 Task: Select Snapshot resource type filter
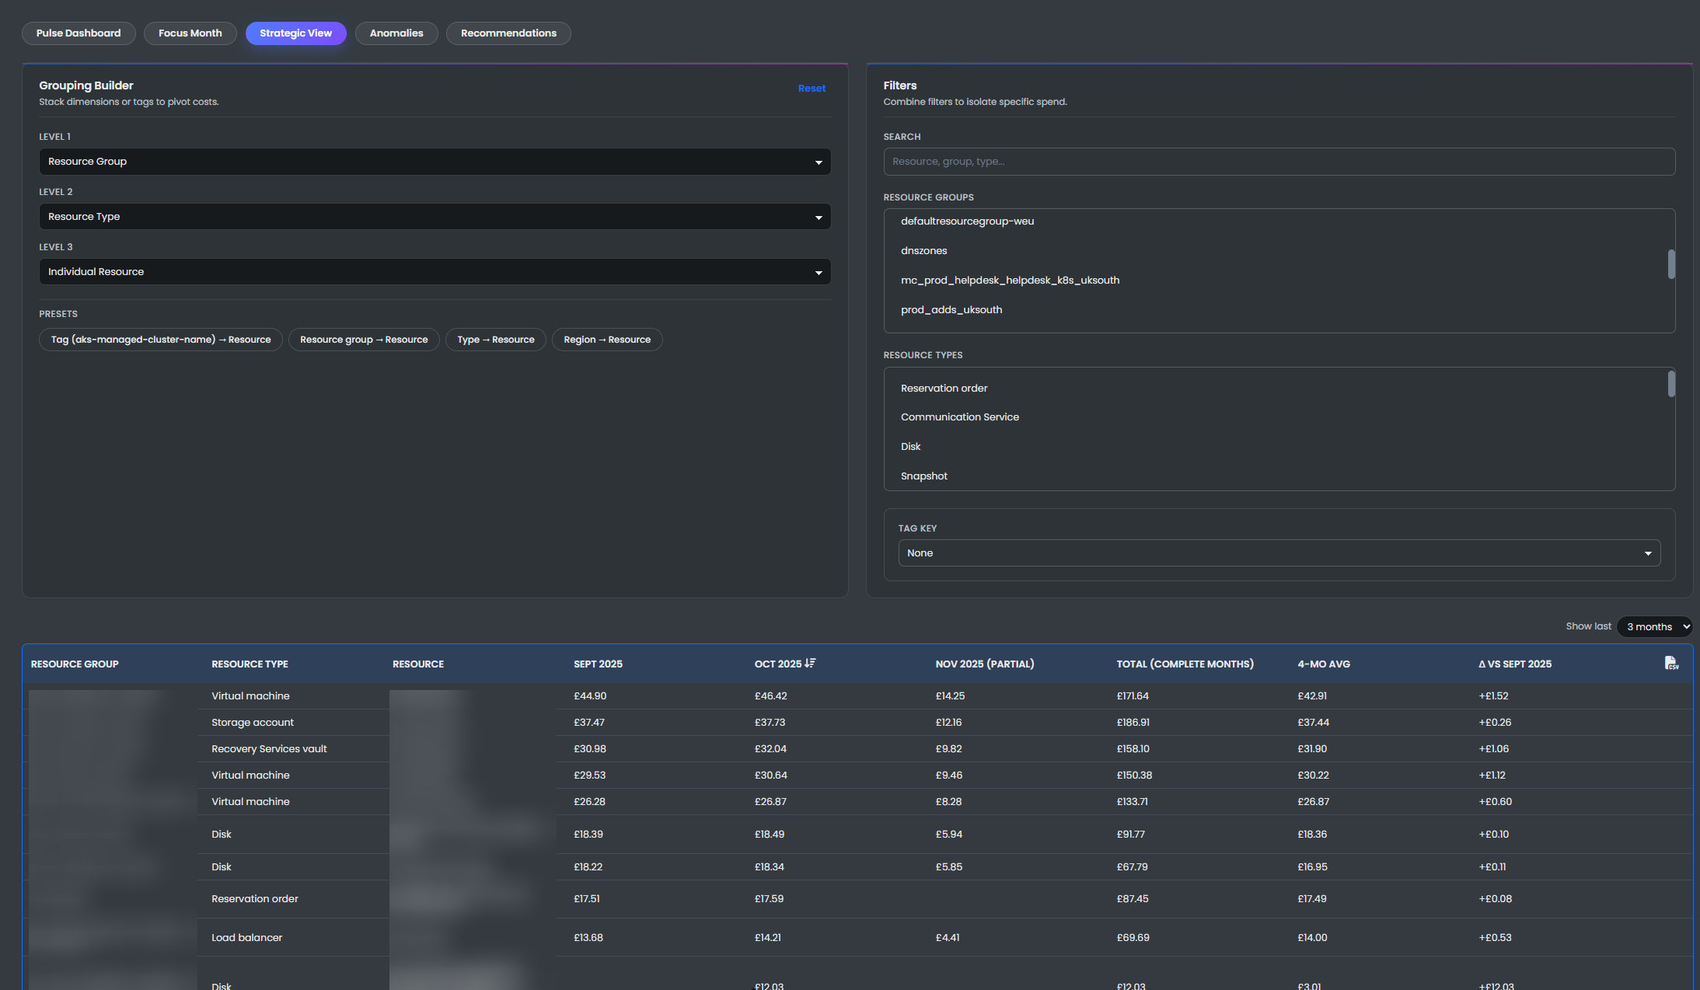pyautogui.click(x=923, y=476)
